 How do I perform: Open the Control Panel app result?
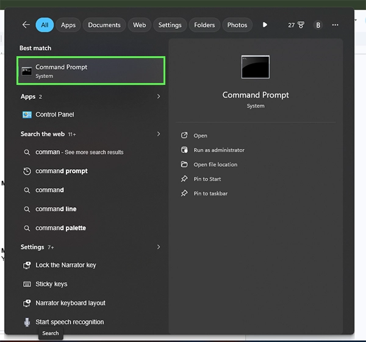[91, 114]
